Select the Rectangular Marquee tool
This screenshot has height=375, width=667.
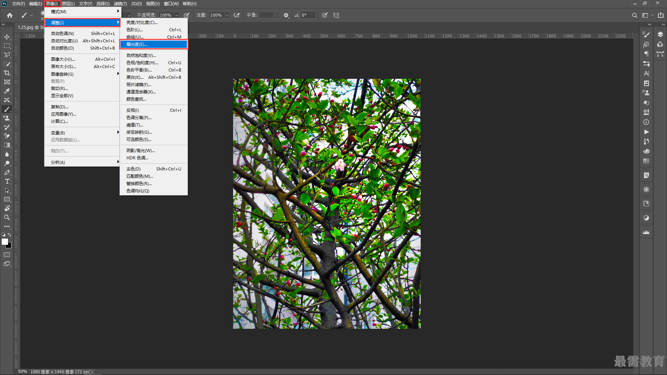point(7,46)
